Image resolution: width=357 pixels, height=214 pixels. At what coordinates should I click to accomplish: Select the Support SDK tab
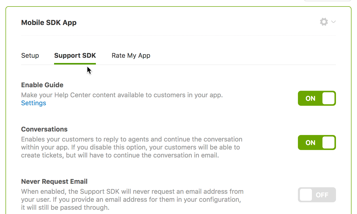point(75,55)
